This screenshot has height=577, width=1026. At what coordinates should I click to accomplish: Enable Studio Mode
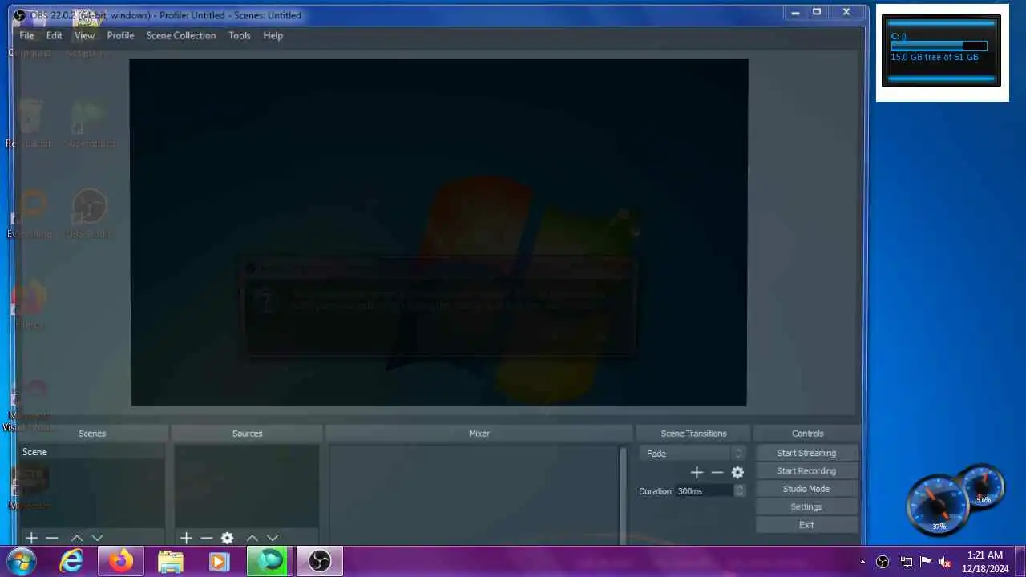tap(806, 489)
